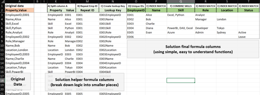Click the 'Original Data' text box
Screen dimensions: 260x95
click(x=18, y=81)
